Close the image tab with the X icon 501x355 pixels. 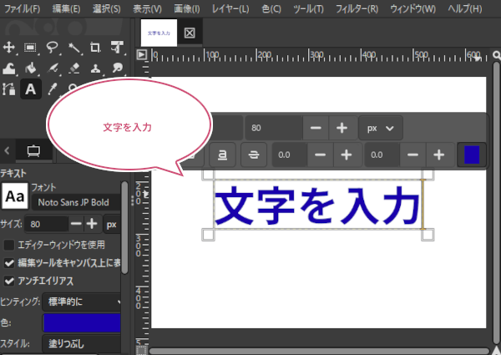click(190, 33)
